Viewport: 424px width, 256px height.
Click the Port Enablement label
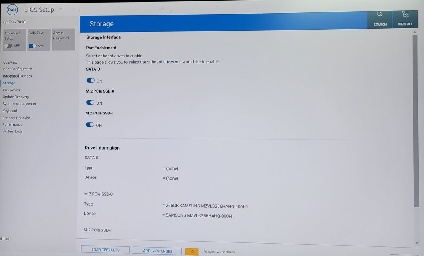(101, 48)
